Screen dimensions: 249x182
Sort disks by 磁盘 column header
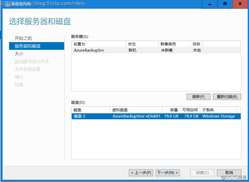(x=91, y=110)
